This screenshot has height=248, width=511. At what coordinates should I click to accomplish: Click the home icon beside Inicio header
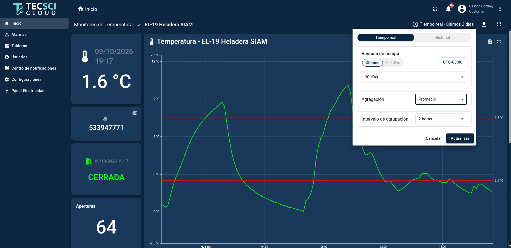point(81,9)
